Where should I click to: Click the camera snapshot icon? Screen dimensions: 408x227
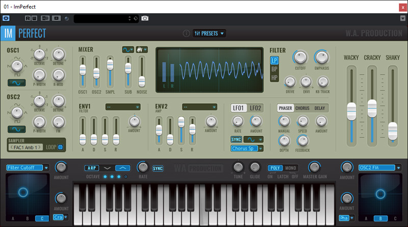pyautogui.click(x=145, y=18)
